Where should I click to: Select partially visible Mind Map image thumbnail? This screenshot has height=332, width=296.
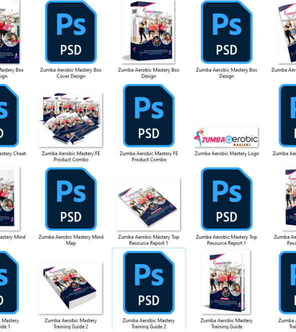point(10,199)
